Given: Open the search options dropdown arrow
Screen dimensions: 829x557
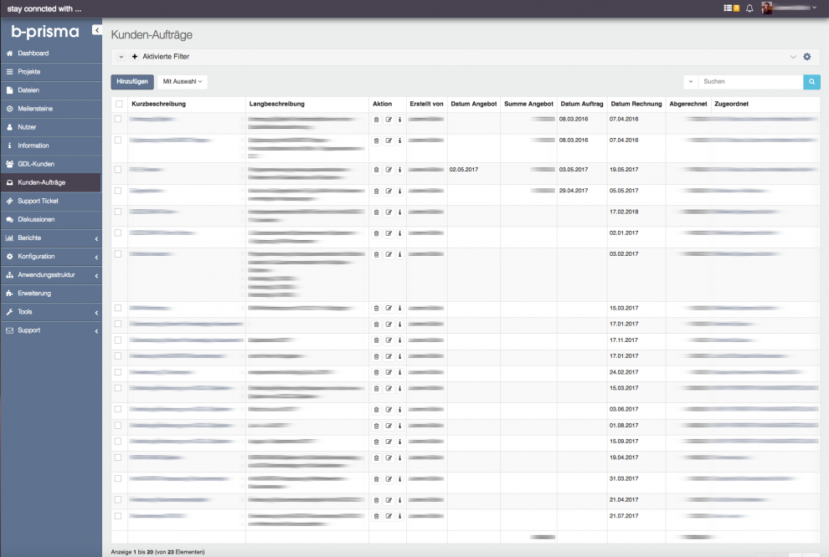Looking at the screenshot, I should [x=691, y=82].
